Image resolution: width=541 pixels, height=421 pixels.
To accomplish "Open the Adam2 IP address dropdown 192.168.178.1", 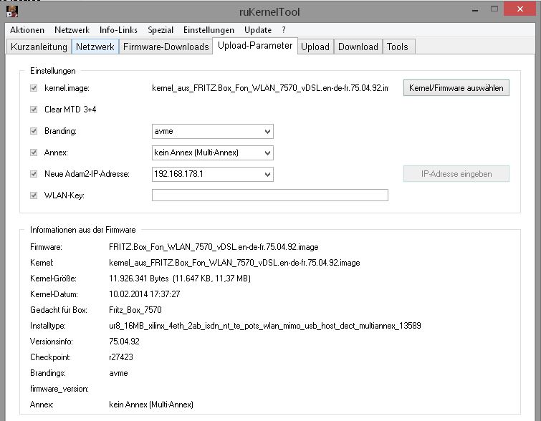I will tap(213, 174).
